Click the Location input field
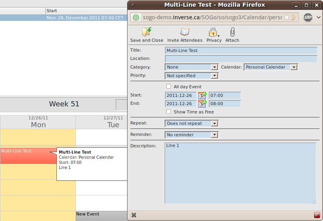The image size is (323, 221). pos(241,59)
